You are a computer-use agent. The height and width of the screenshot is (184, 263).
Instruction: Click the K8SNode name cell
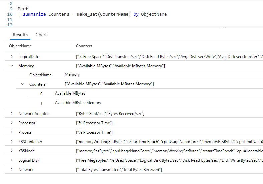(27, 151)
